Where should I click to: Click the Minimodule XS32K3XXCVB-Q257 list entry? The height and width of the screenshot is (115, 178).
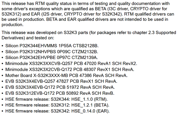pos(71,63)
